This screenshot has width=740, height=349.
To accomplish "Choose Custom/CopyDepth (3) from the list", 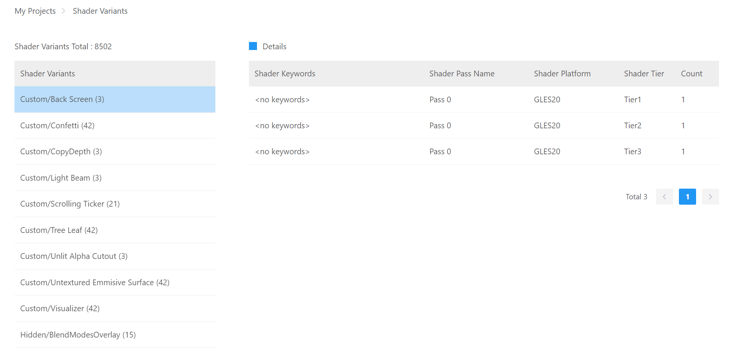I will click(x=61, y=152).
